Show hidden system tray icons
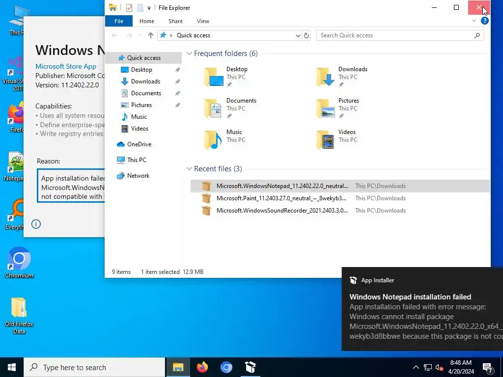 [416, 367]
